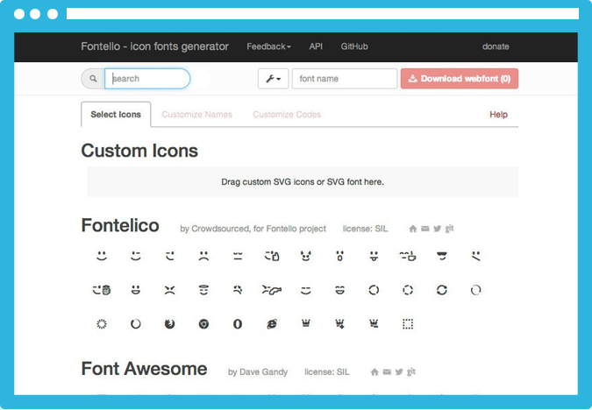Select the Firefox browser icon
Screen dimensions: 592x410
(x=170, y=324)
